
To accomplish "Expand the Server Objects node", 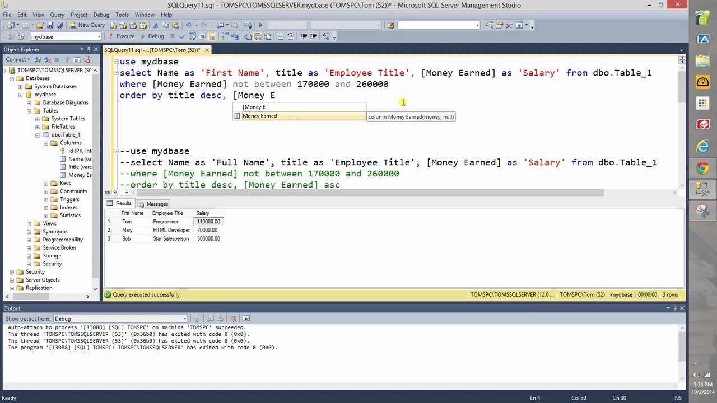I will coord(12,280).
